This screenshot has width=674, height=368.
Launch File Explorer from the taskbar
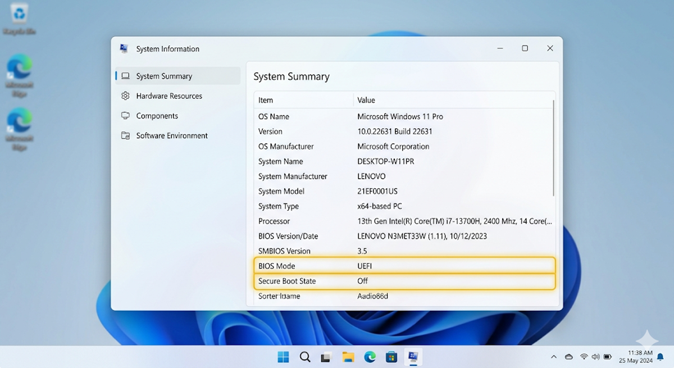(348, 357)
